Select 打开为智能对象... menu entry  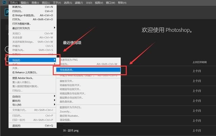click(32, 24)
